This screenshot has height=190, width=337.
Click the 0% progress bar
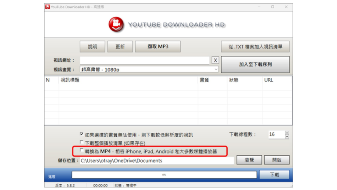[164, 175]
